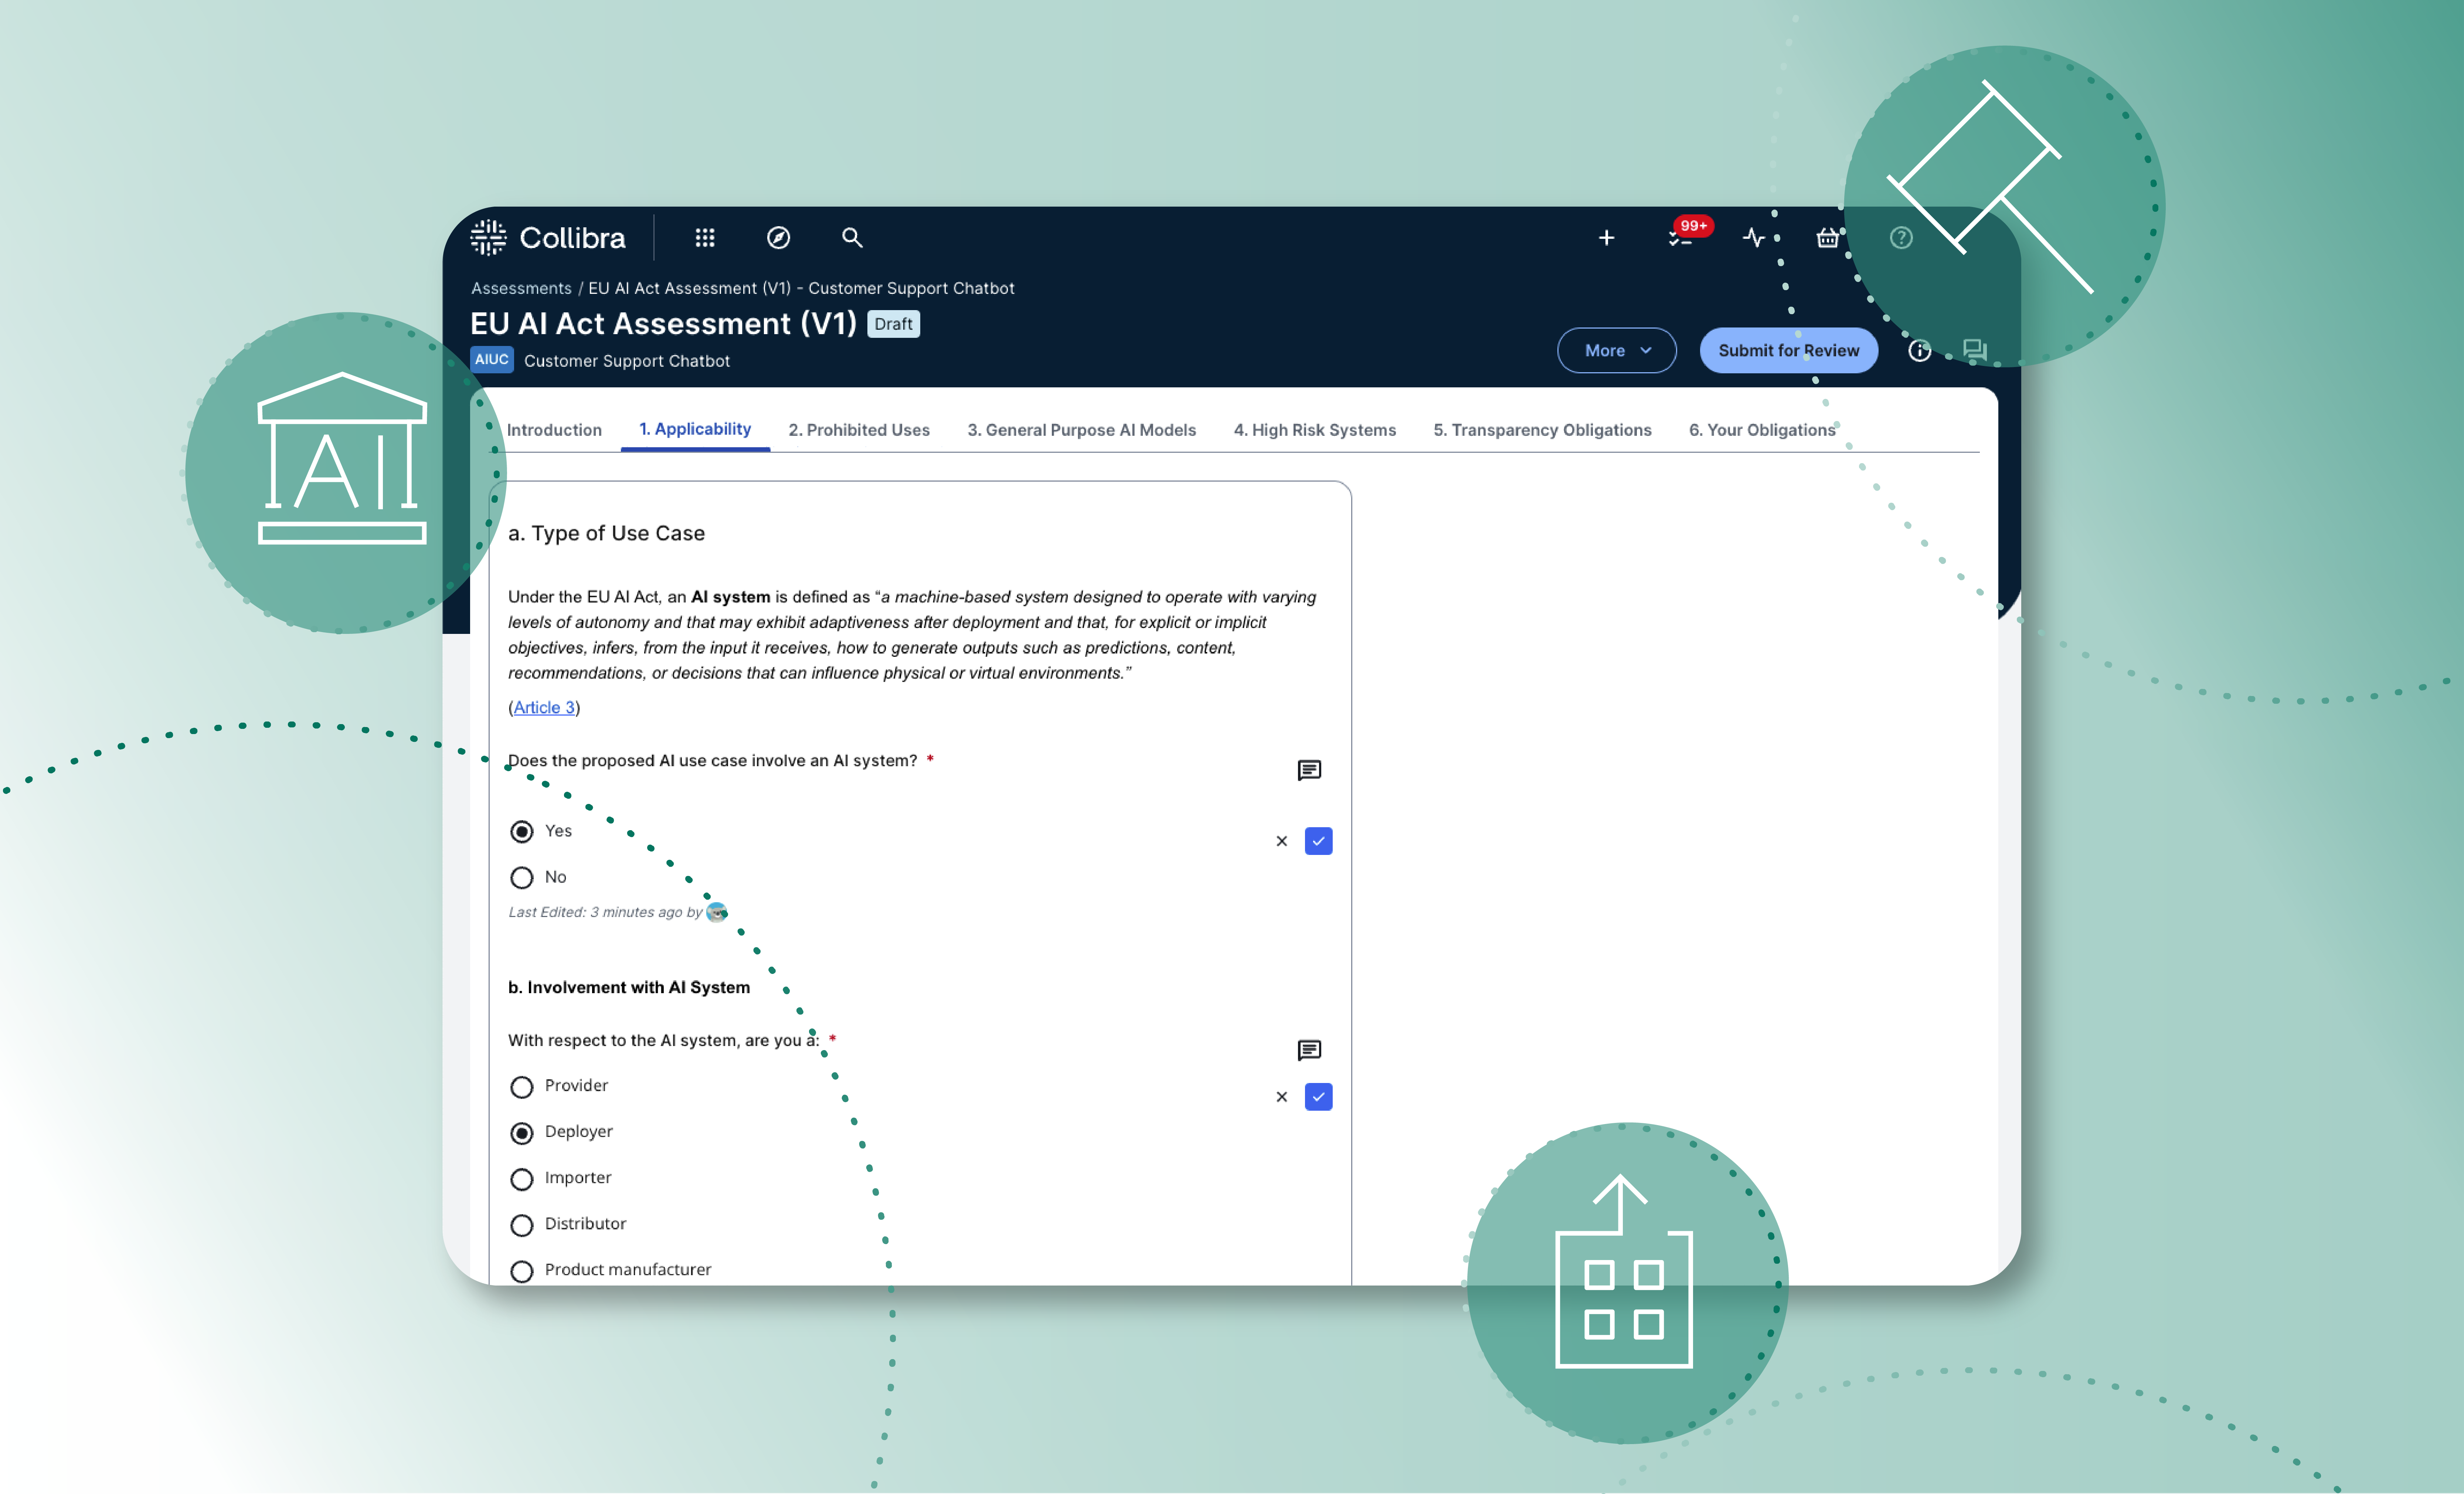Expand the More dropdown
The width and height of the screenshot is (2464, 1494).
tap(1616, 350)
